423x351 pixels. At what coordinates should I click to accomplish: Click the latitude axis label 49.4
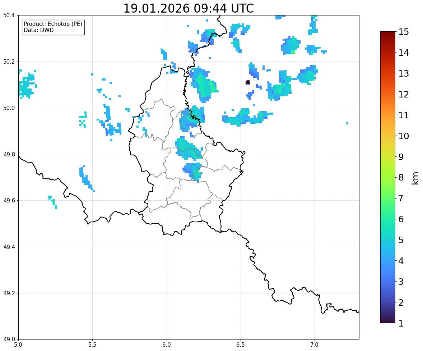click(x=9, y=247)
